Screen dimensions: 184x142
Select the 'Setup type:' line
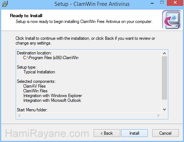click(27, 67)
